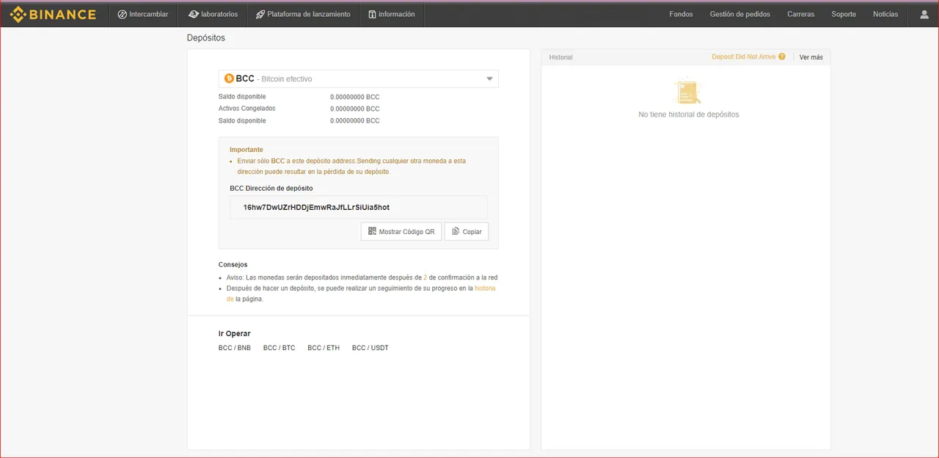Open the Soporte link
939x458 pixels.
[844, 14]
